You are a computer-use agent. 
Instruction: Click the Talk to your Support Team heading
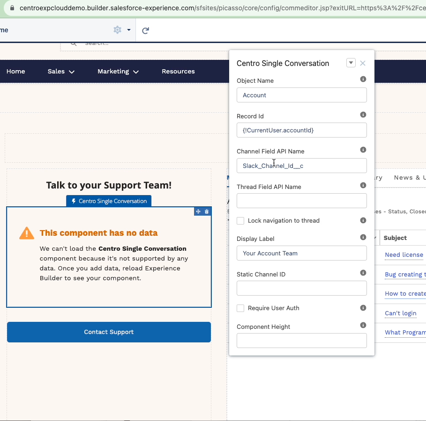click(x=109, y=185)
